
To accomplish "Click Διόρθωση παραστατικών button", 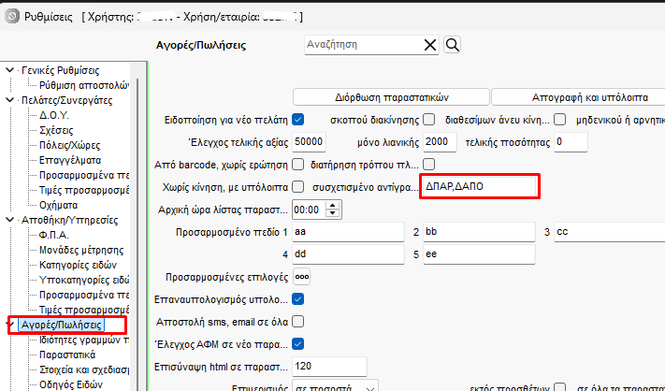I will tap(391, 97).
